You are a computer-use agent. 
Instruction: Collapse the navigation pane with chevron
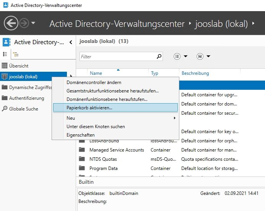[x=71, y=42]
